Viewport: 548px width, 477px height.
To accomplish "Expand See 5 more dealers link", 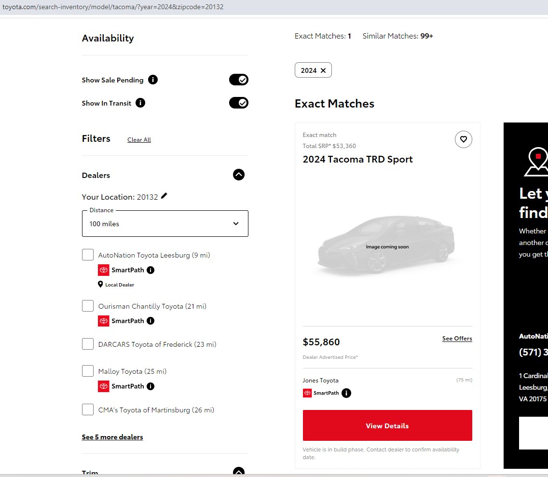I will [x=112, y=437].
